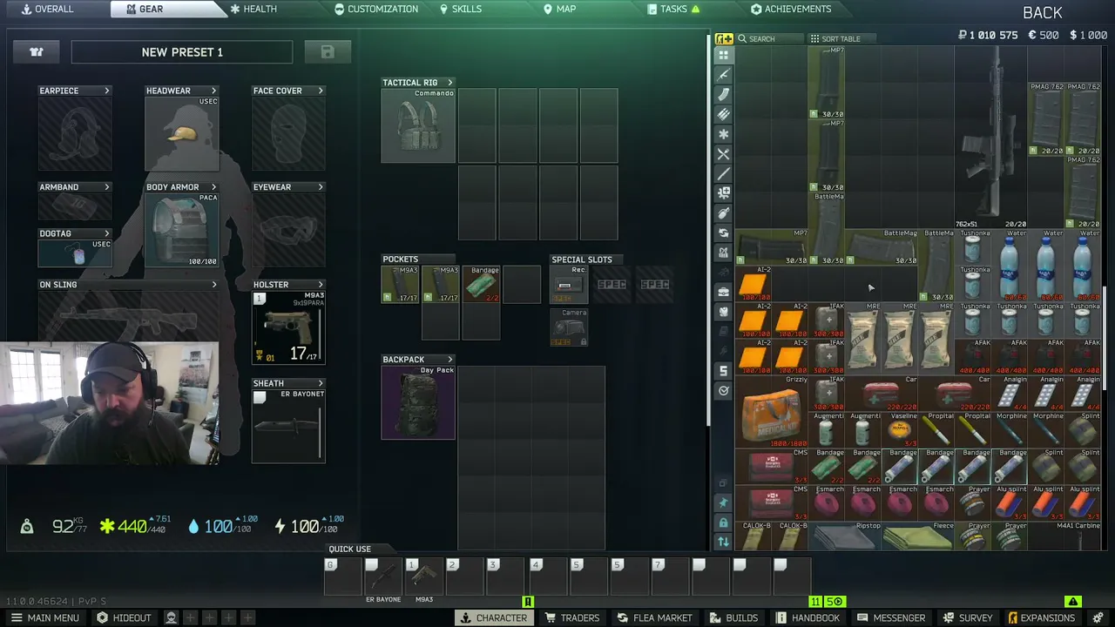Open Main Menu from bottom bar

44,617
